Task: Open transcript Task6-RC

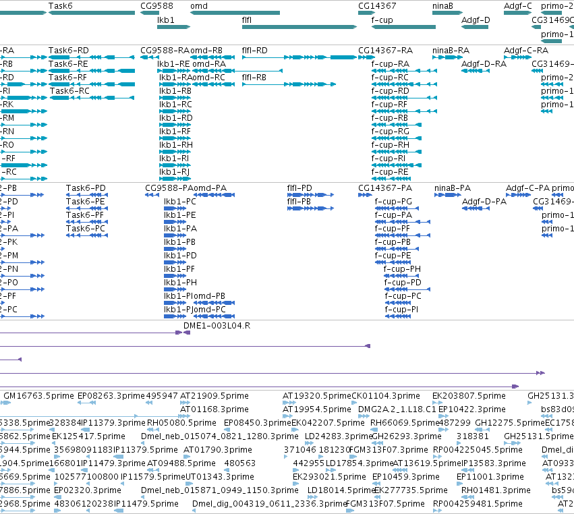Action: pos(69,91)
